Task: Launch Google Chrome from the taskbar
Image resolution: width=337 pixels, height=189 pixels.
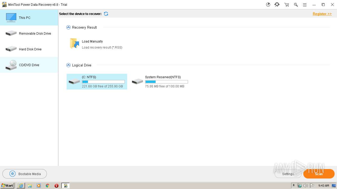Action: coord(48,186)
